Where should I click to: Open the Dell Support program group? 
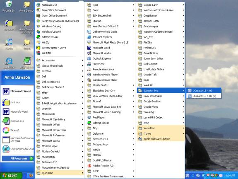pyautogui.click(x=161, y=64)
